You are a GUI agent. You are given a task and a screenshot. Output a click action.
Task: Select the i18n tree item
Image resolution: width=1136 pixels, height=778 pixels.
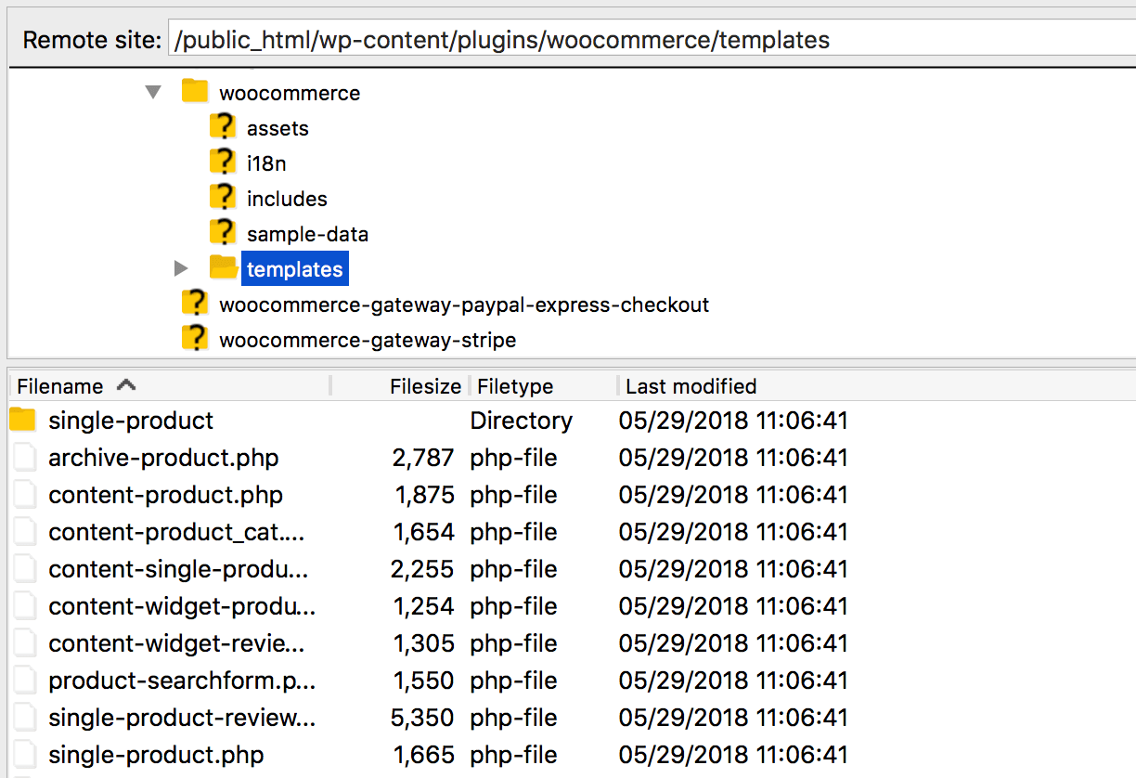pyautogui.click(x=266, y=163)
